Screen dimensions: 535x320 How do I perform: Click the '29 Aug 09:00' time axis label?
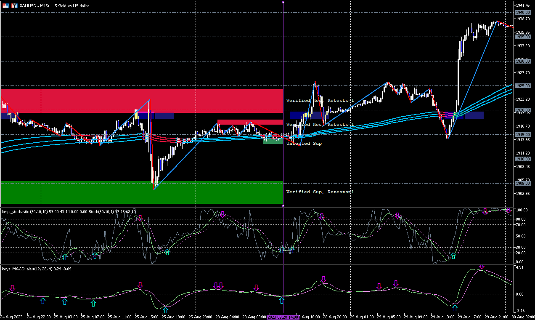click(x=416, y=316)
